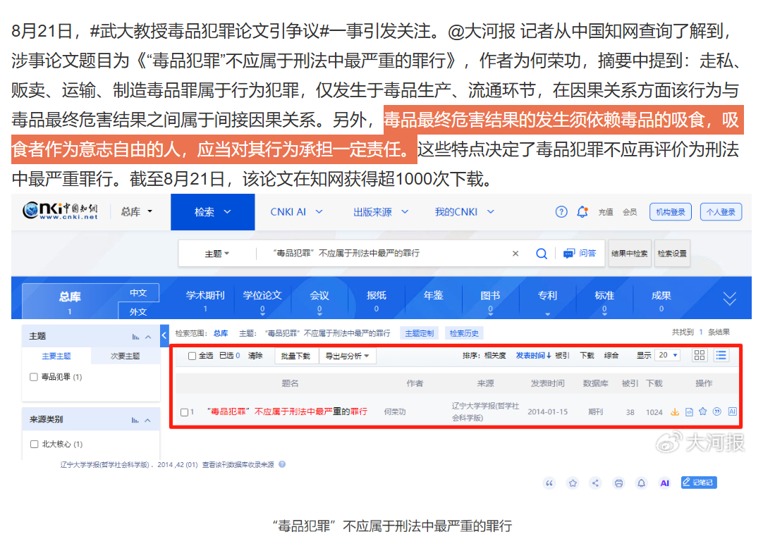Cite the article via quote icon in row

click(x=716, y=411)
